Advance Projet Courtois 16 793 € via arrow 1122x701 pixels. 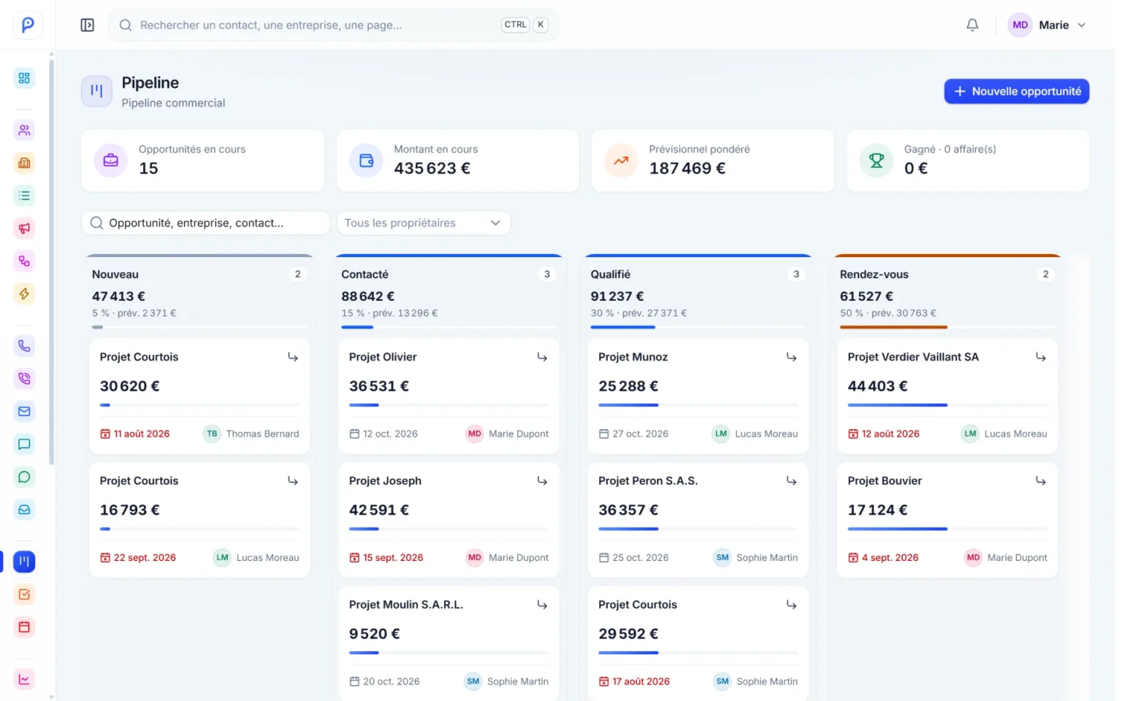293,480
